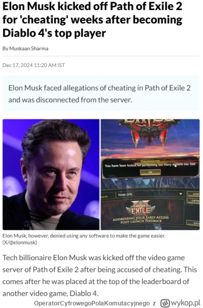Click the (X/@elonmusk) photo credit
Viewport: 203px width, 308px height.
point(20,242)
